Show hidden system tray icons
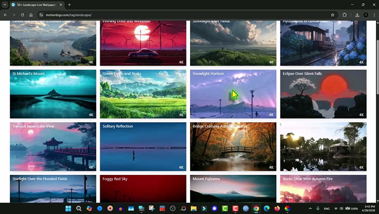This screenshot has width=379, height=214. click(310, 208)
